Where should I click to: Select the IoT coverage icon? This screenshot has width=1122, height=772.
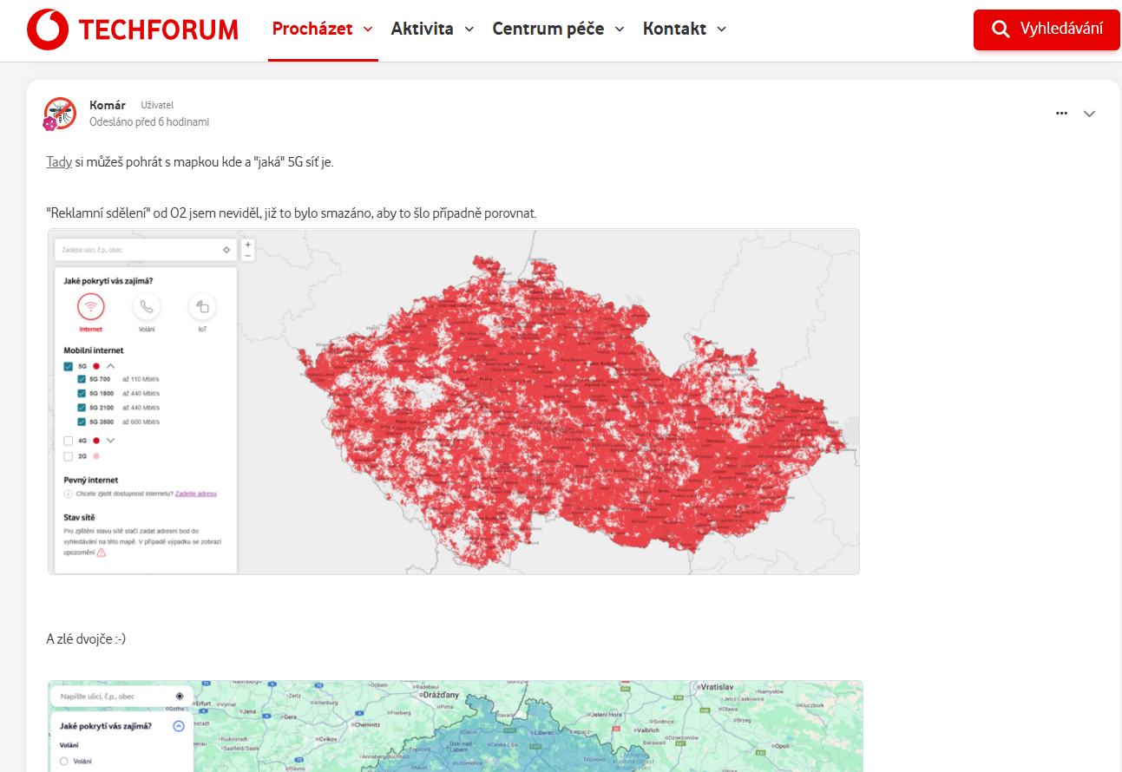[202, 306]
